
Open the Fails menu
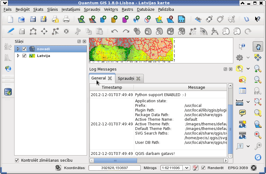pyautogui.click(x=8, y=10)
